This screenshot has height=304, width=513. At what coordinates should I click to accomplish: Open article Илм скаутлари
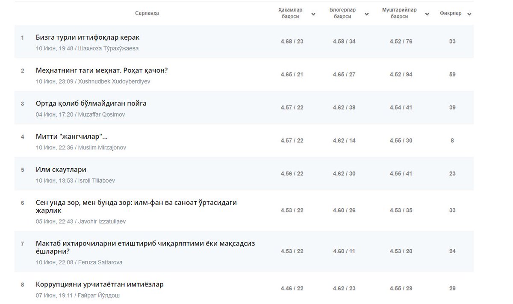pos(61,170)
